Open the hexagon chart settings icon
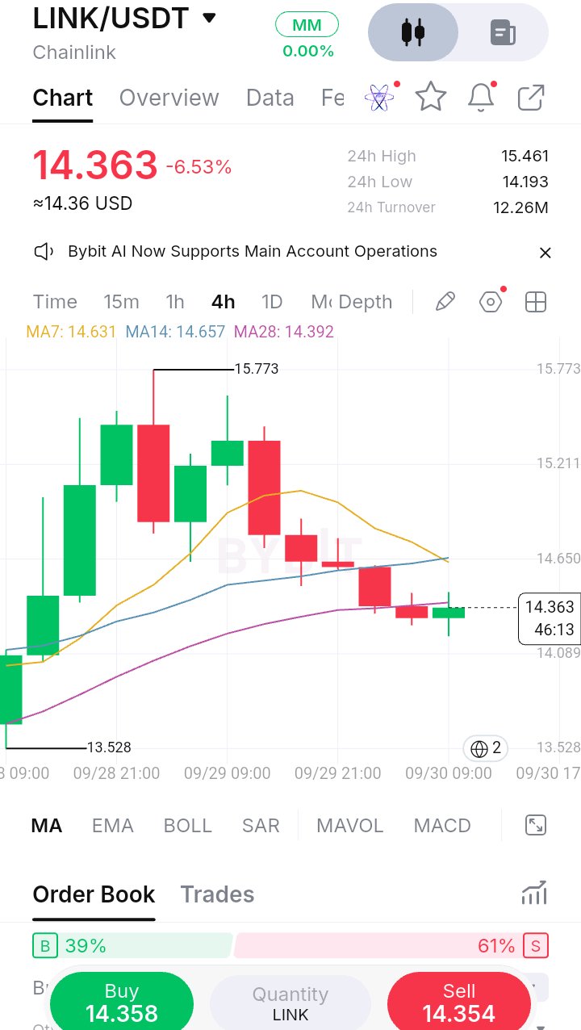Image resolution: width=581 pixels, height=1030 pixels. pos(491,302)
